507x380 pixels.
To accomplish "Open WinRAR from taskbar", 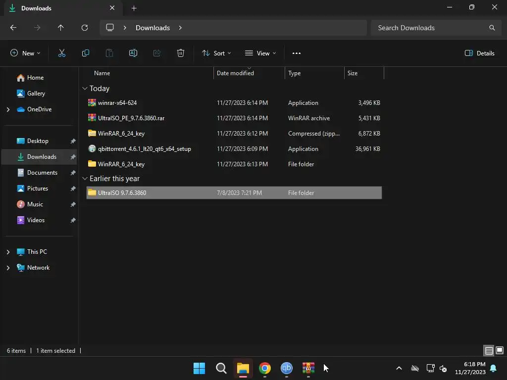I will pyautogui.click(x=308, y=368).
